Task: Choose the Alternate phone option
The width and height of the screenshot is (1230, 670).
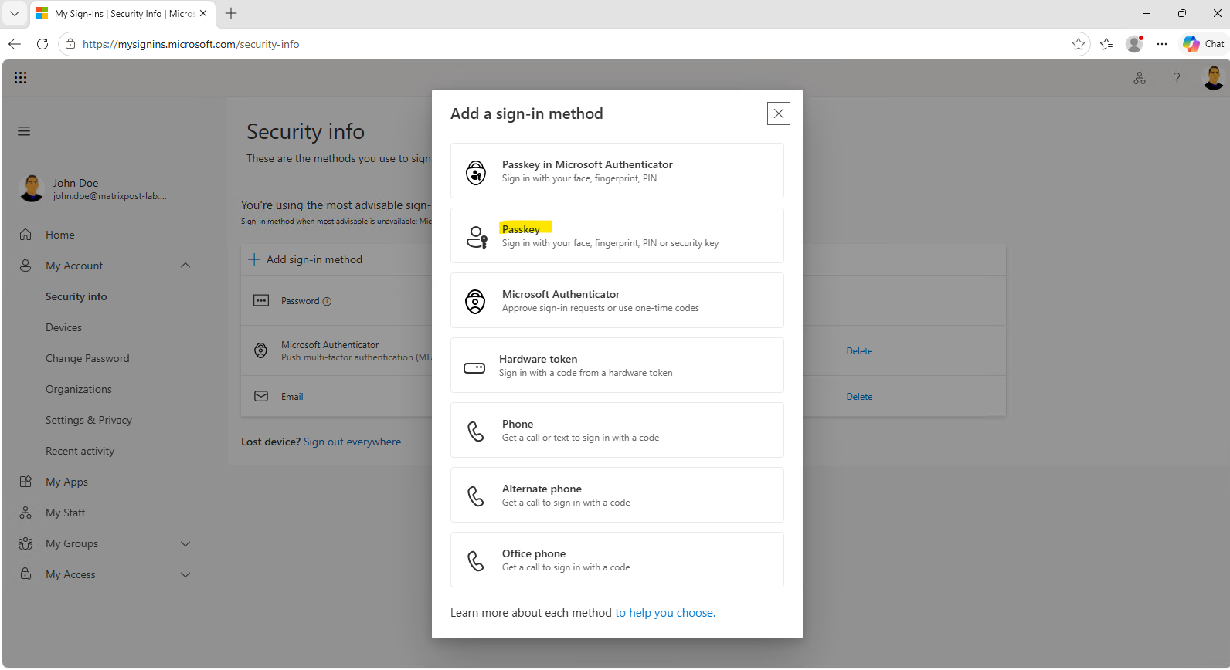Action: 617,495
